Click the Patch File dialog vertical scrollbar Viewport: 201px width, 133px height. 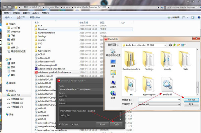(x=198, y=72)
